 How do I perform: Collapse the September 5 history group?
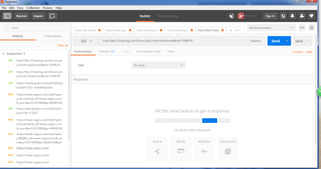coord(3,54)
